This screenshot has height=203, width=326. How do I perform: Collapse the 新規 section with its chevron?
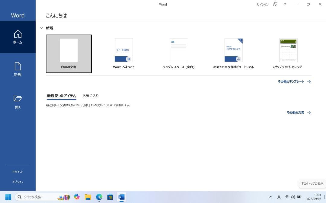[x=42, y=28]
